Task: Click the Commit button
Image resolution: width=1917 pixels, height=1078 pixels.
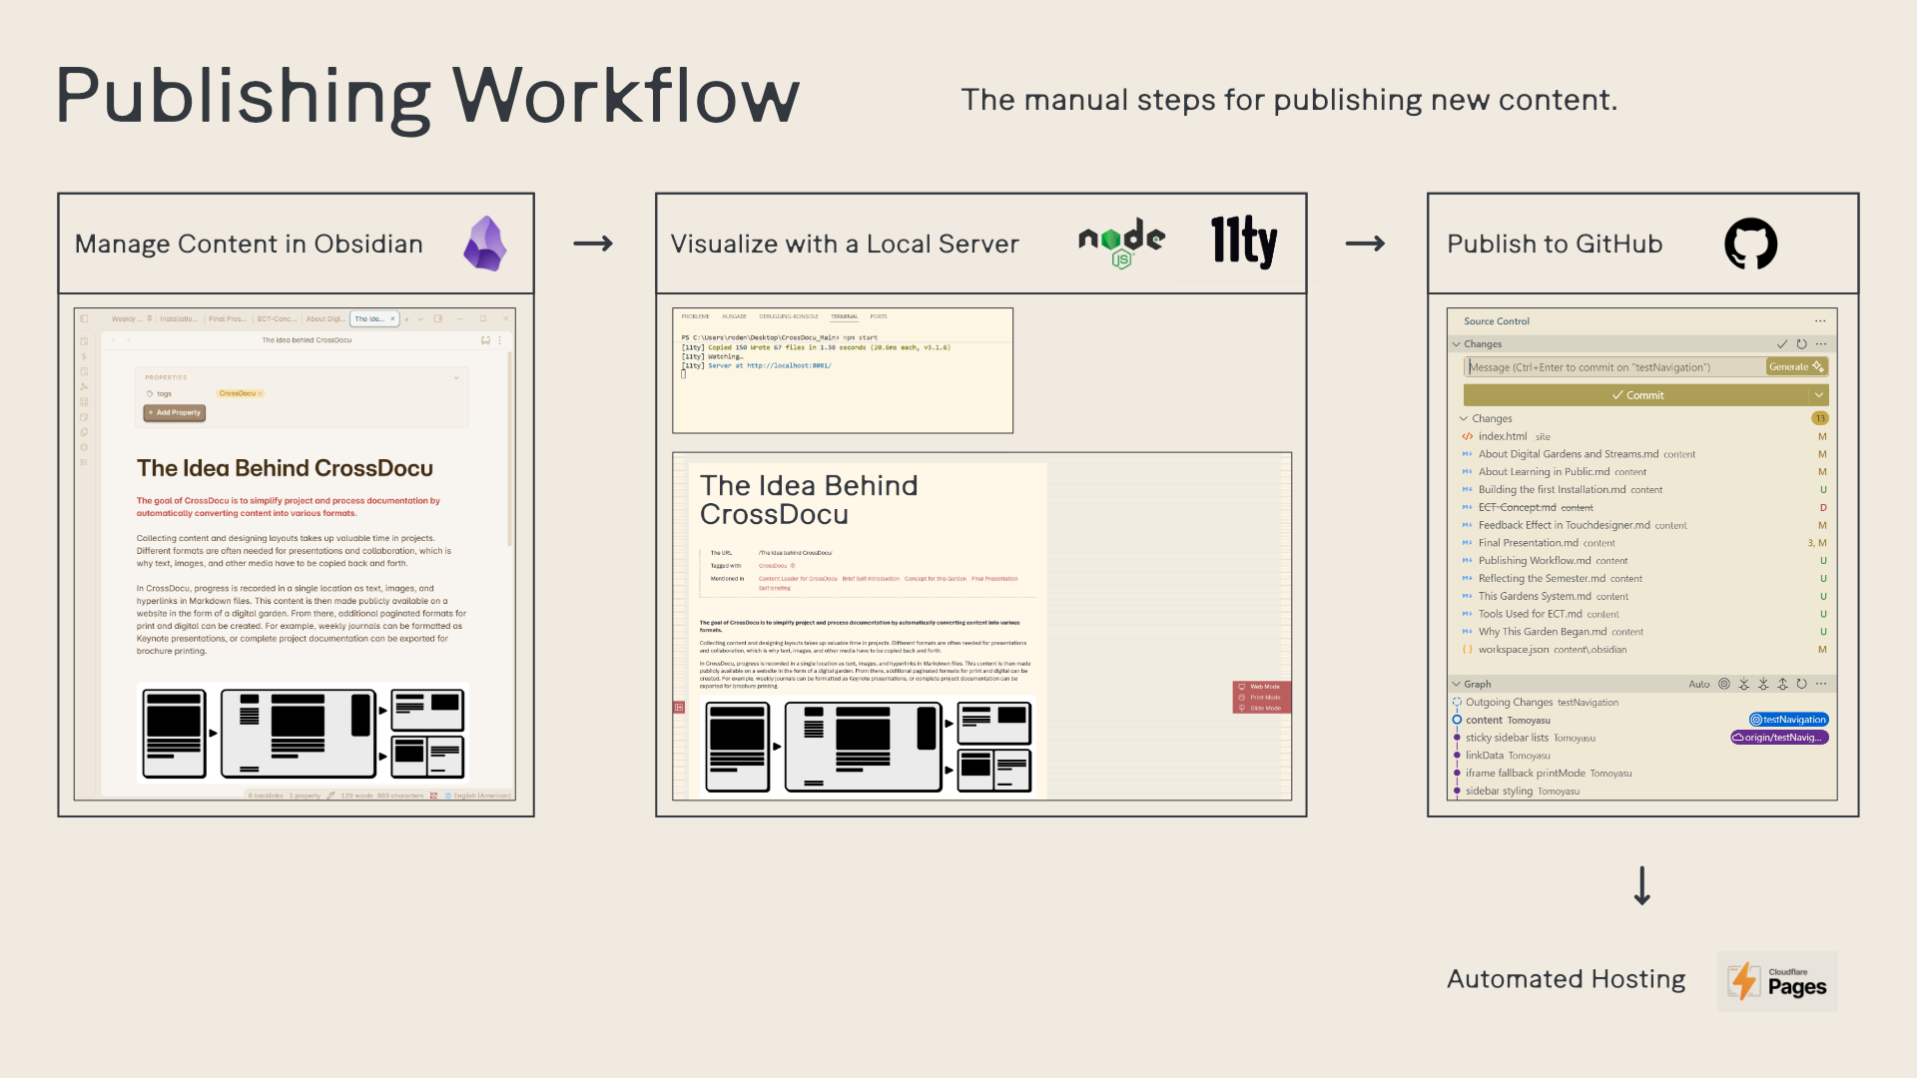Action: coord(1637,395)
